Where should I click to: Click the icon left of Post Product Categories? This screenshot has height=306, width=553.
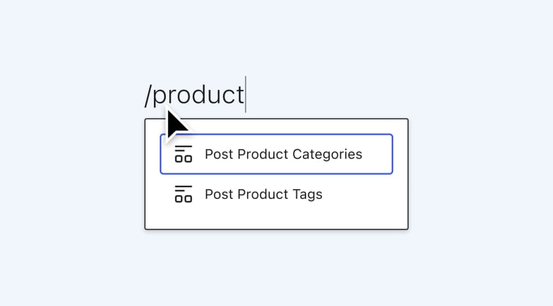(x=183, y=154)
